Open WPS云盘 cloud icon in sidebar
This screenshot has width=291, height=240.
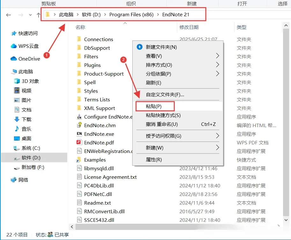(14, 46)
